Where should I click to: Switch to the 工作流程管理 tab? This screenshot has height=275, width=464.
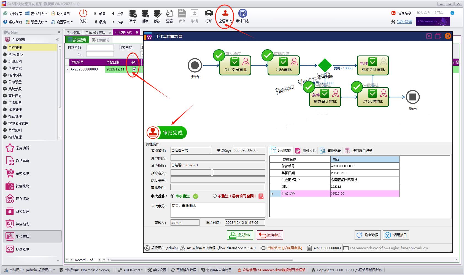(x=95, y=32)
